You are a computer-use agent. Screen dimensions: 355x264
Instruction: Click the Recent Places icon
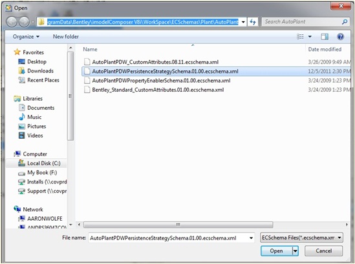pyautogui.click(x=22, y=80)
